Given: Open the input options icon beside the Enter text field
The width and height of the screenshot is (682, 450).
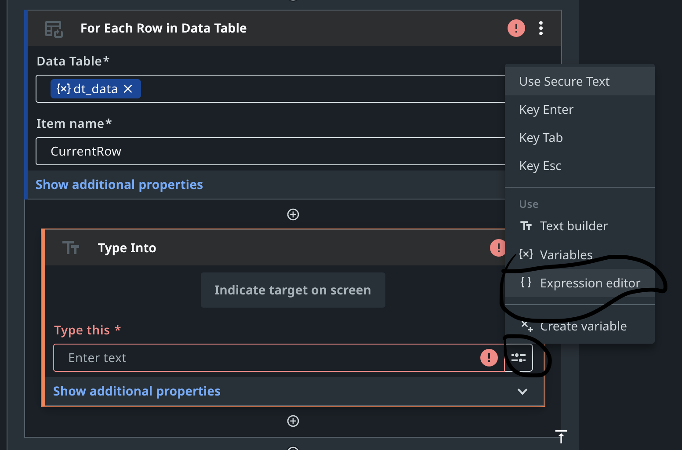Looking at the screenshot, I should coord(519,358).
